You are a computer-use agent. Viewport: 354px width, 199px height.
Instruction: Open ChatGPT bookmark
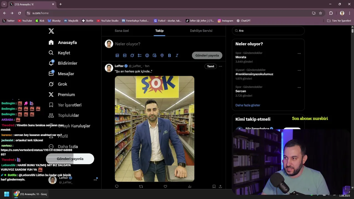(244, 21)
